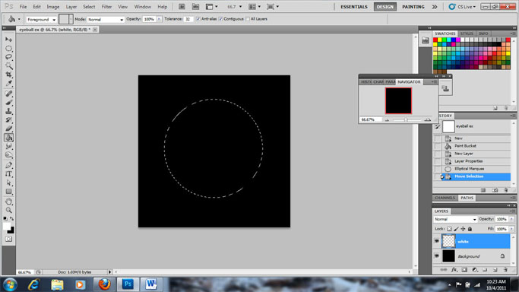Open the File menu
The height and width of the screenshot is (292, 519).
click(23, 7)
